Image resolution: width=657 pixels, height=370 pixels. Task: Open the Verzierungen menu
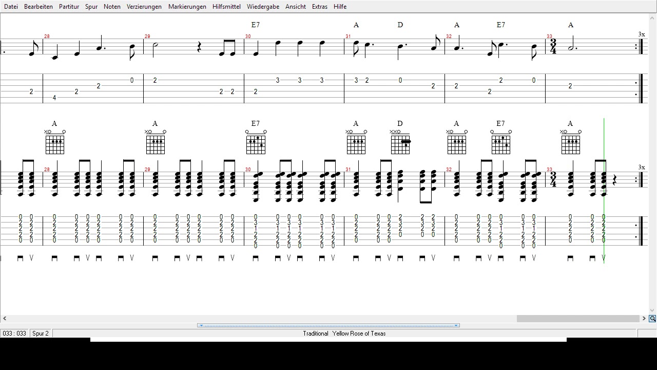144,7
